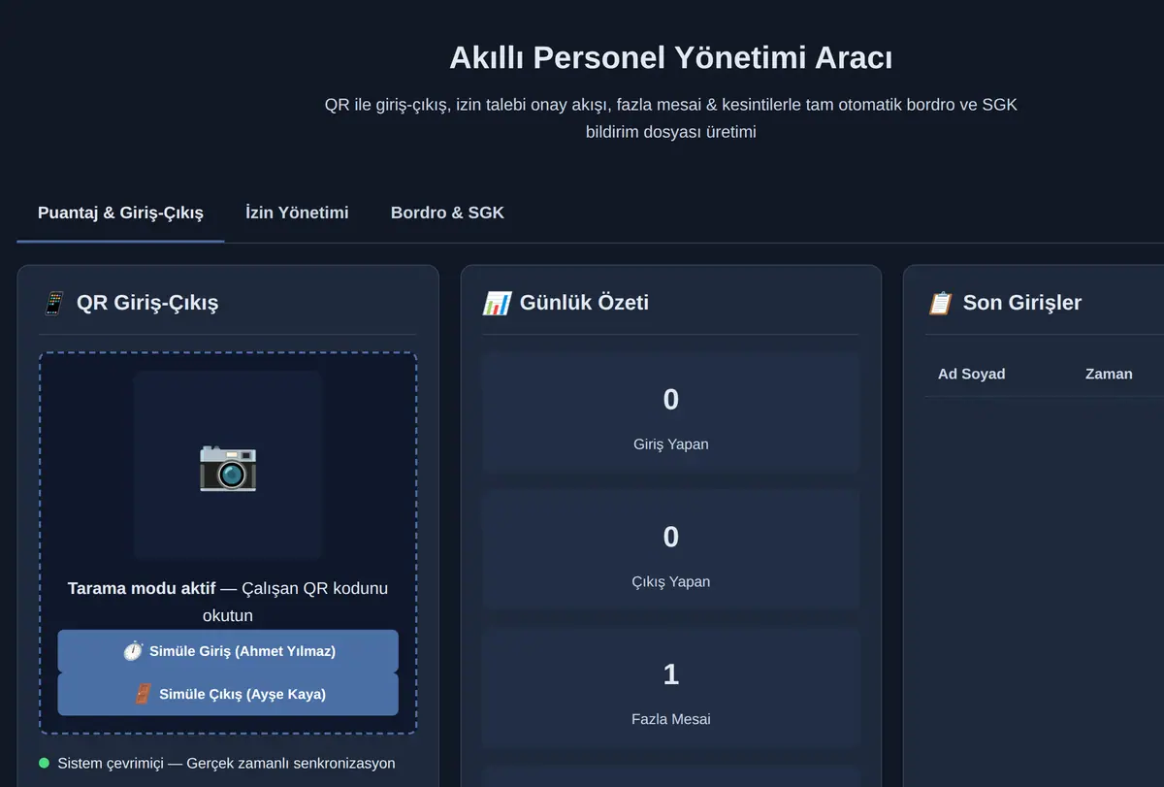The image size is (1164, 787).
Task: Click the Simüle Giriş (Ahmet Yılmaz) button
Action: [228, 651]
